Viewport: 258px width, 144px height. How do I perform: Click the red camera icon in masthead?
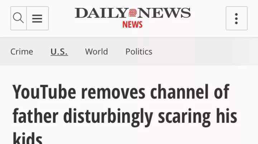pyautogui.click(x=133, y=13)
